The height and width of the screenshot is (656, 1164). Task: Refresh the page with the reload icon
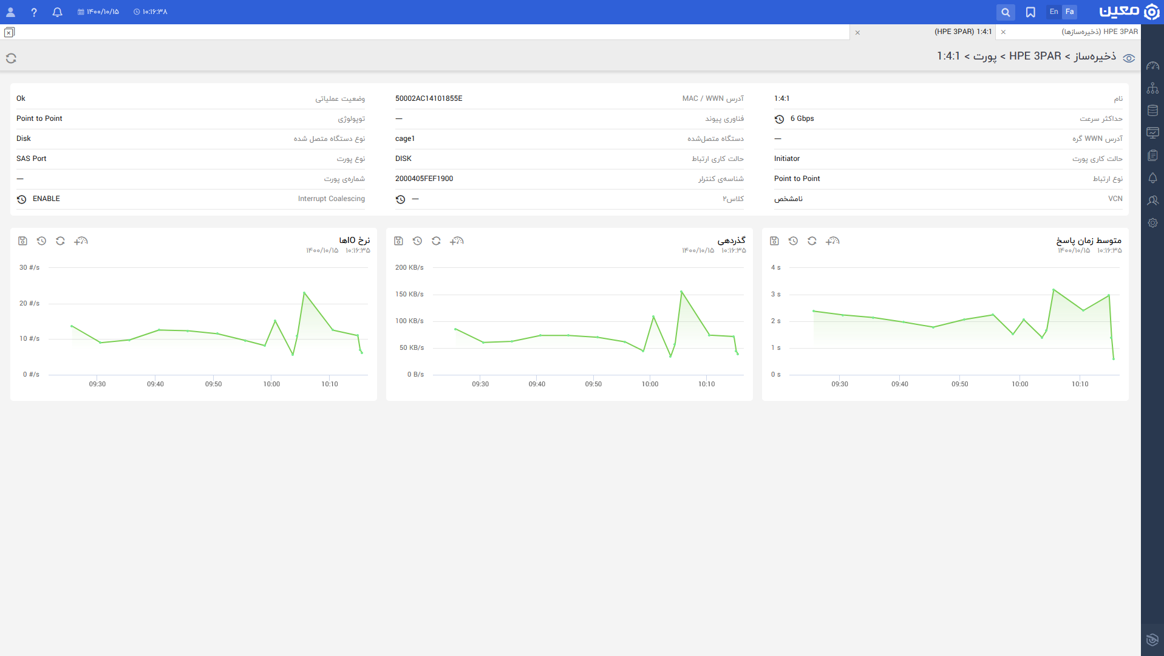point(11,58)
